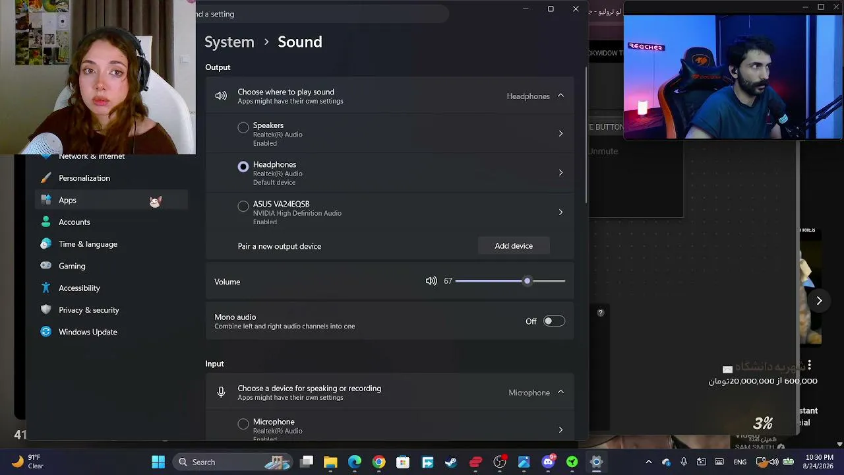
Task: Click the "67" volume value
Action: (448, 281)
